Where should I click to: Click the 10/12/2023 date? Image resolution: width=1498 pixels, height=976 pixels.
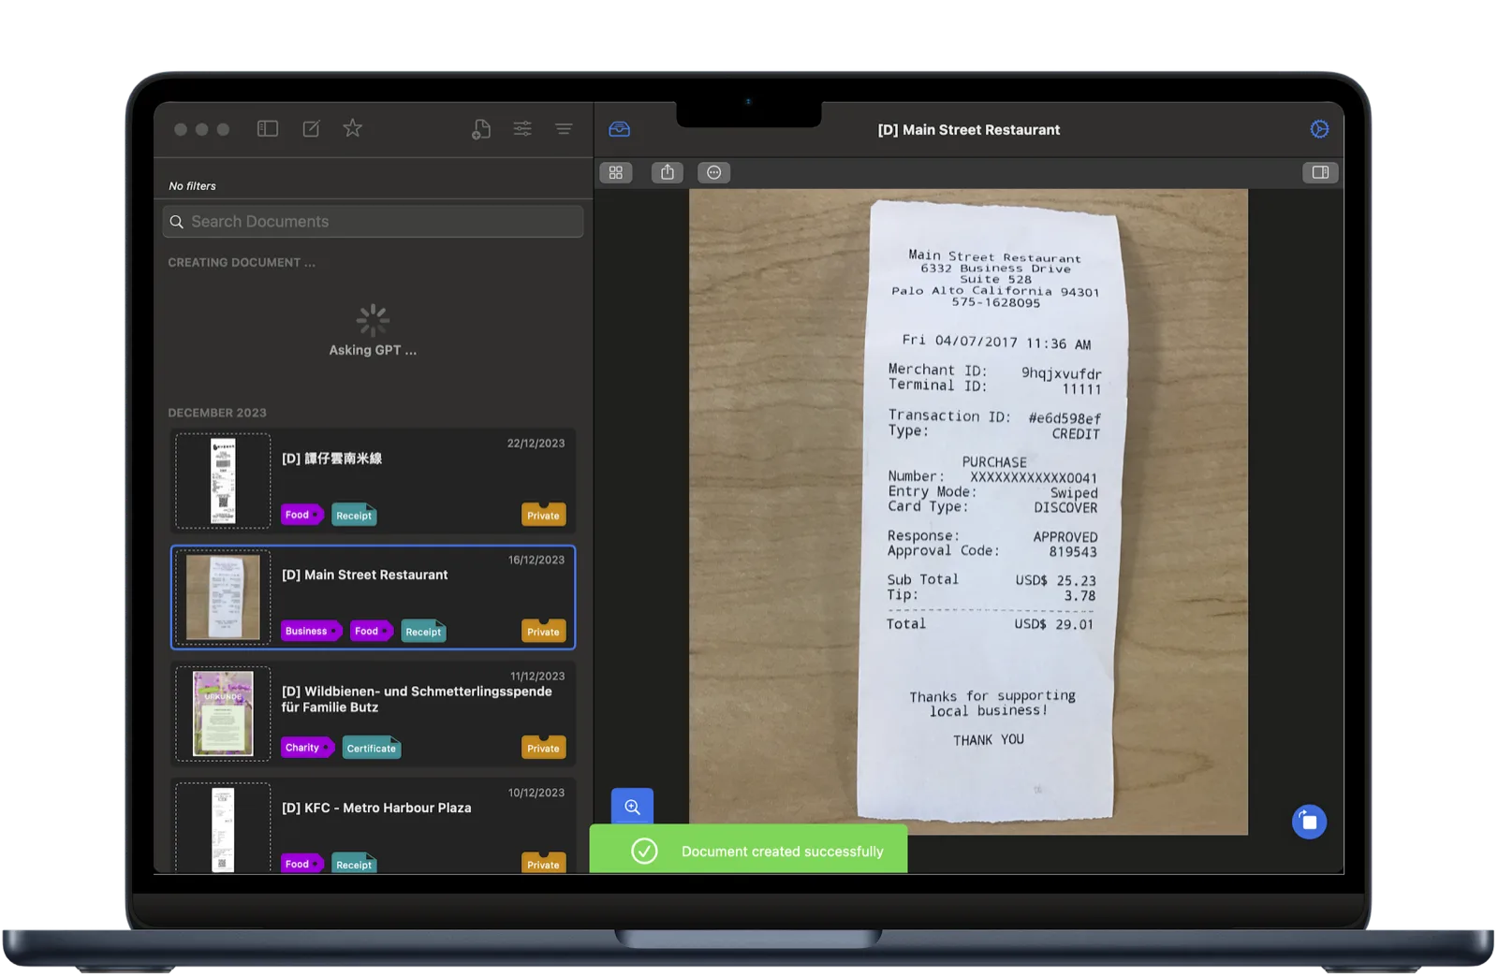(x=536, y=793)
